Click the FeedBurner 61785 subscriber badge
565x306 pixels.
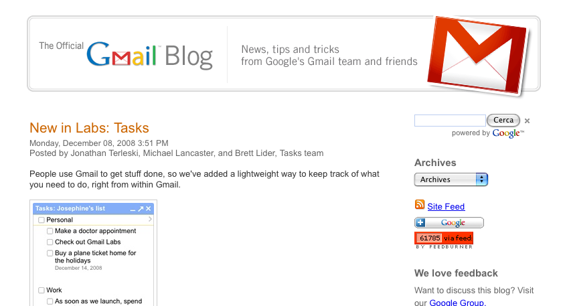[x=444, y=240]
